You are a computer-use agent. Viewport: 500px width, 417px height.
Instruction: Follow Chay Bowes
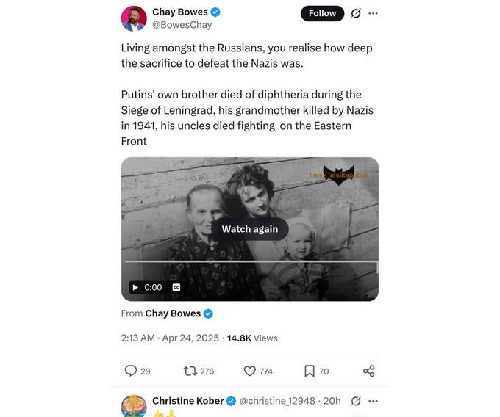pyautogui.click(x=322, y=13)
